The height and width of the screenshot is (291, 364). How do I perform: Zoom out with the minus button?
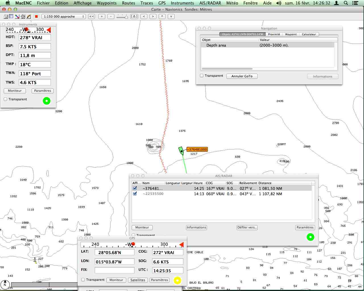click(x=111, y=16)
